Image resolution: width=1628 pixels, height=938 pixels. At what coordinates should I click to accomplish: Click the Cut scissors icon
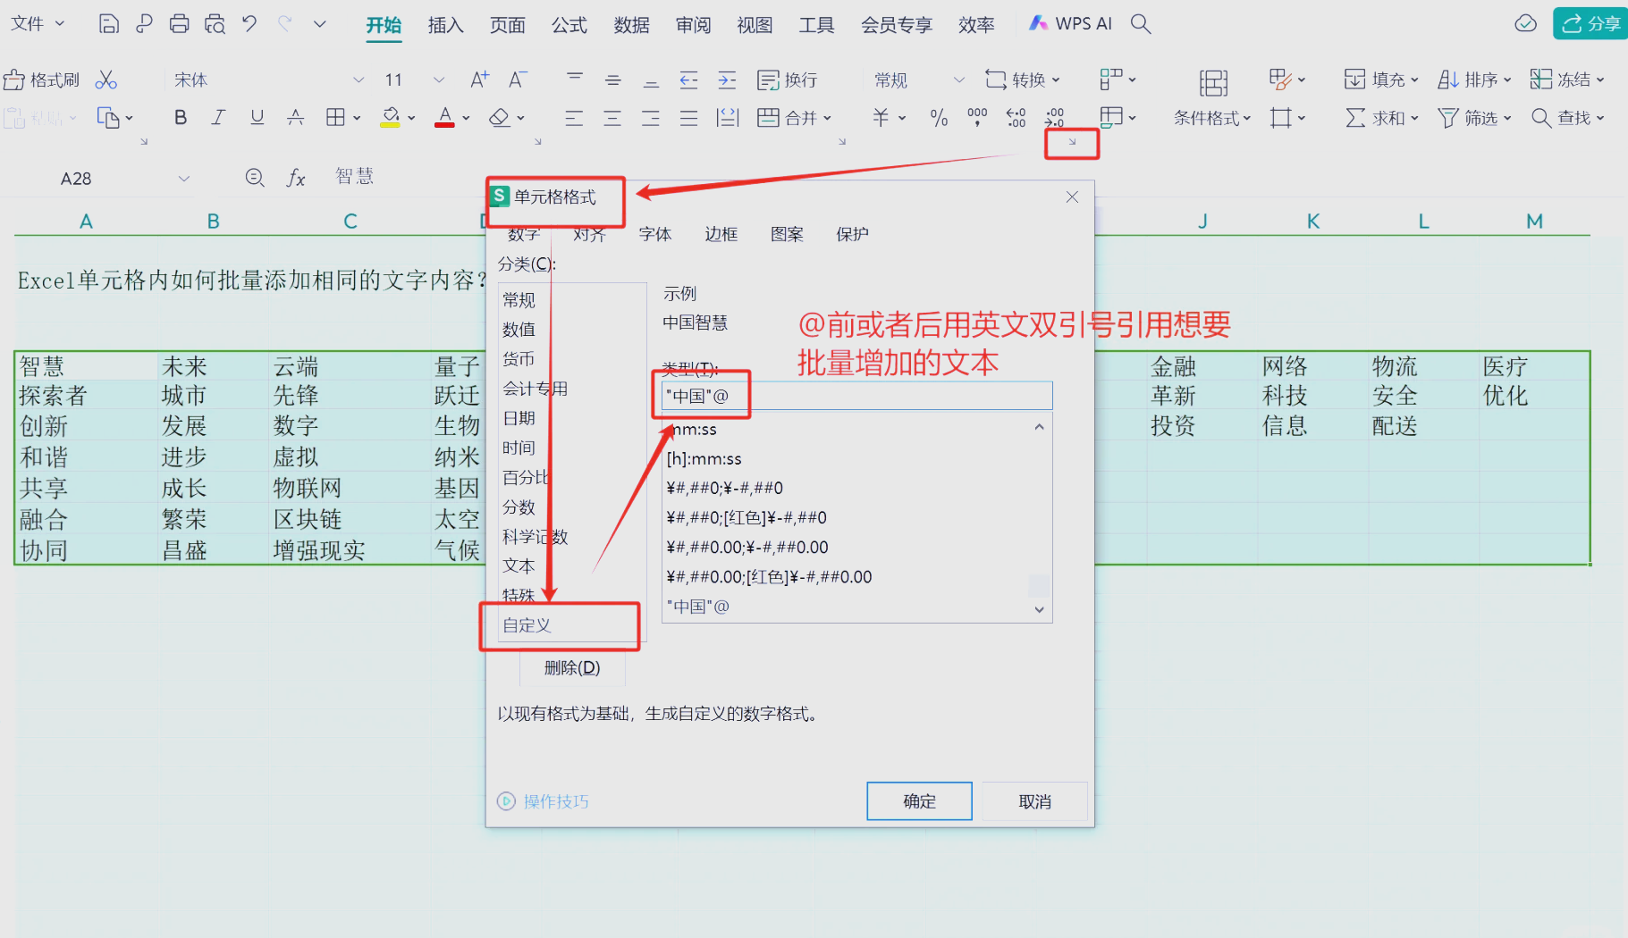coord(106,80)
